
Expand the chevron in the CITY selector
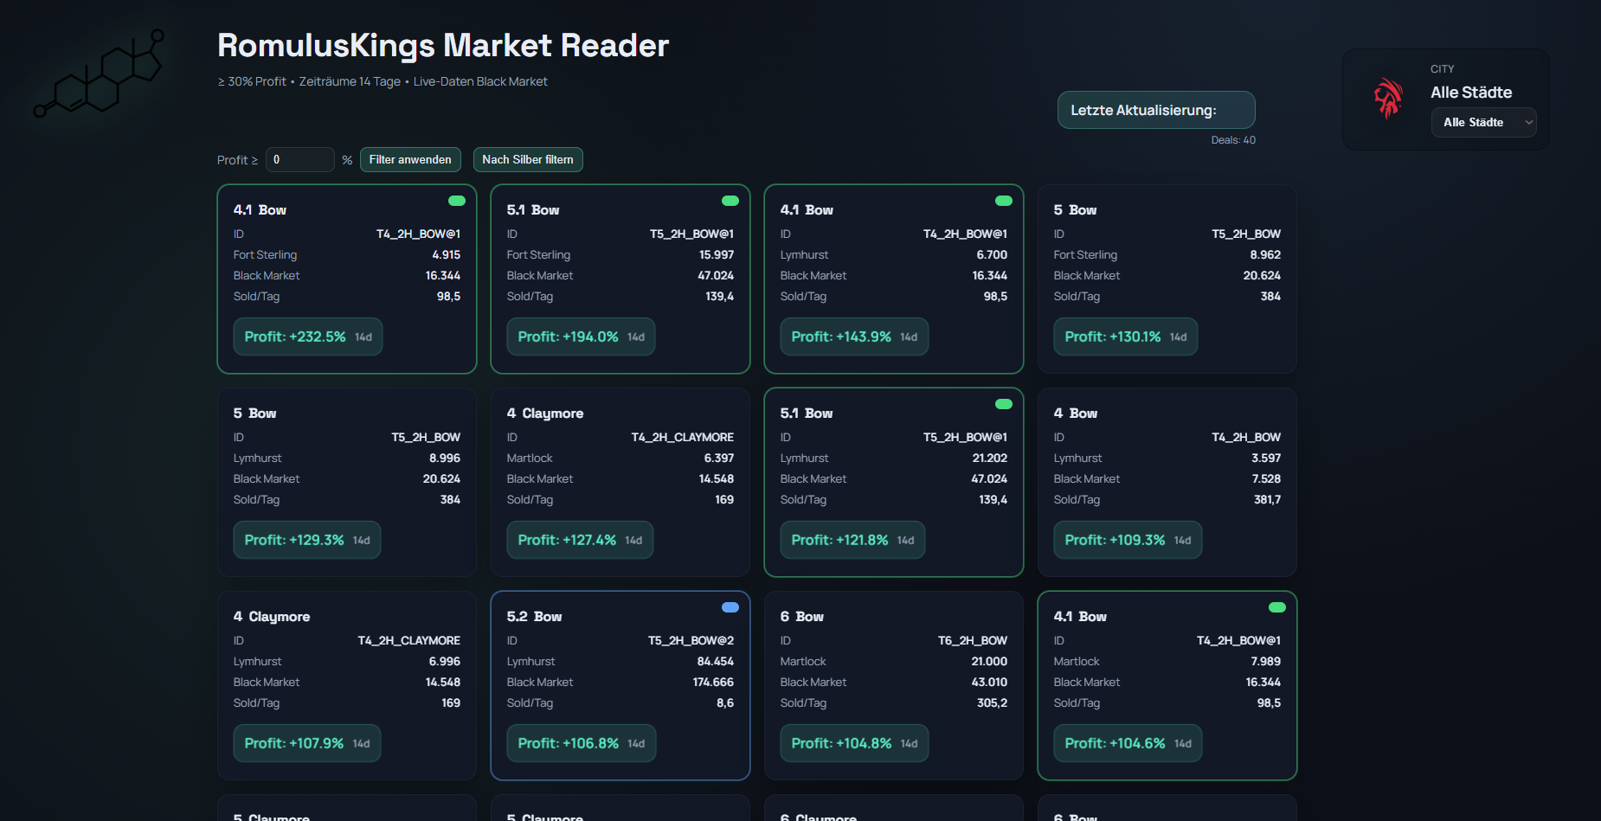point(1528,122)
